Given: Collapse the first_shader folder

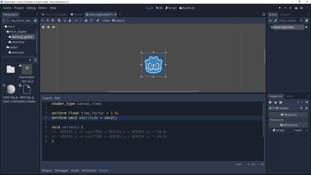Looking at the screenshot, I should point(5,32).
